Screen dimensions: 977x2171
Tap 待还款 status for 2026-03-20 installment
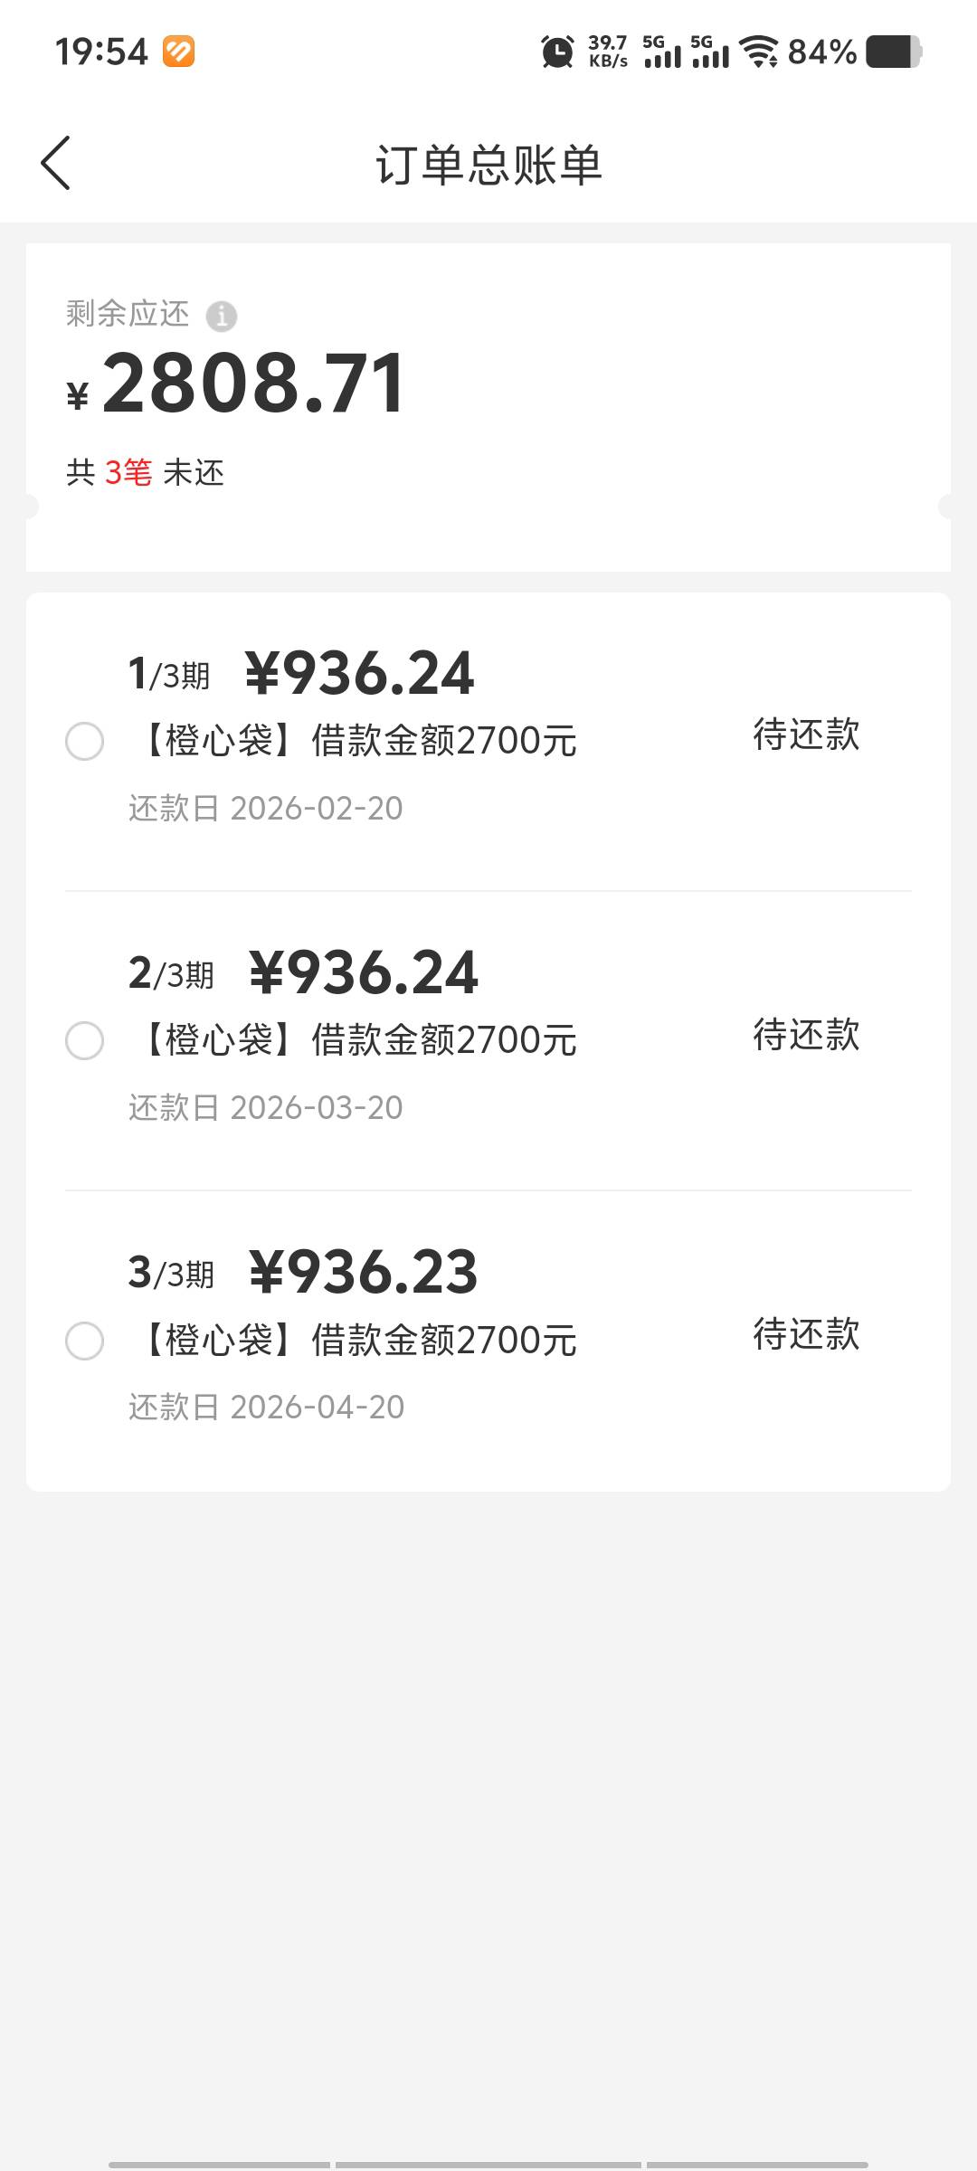point(806,1035)
